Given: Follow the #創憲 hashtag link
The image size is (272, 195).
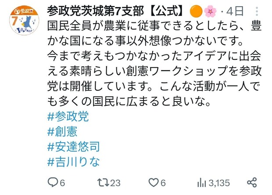Looking at the screenshot, I should pyautogui.click(x=62, y=131).
